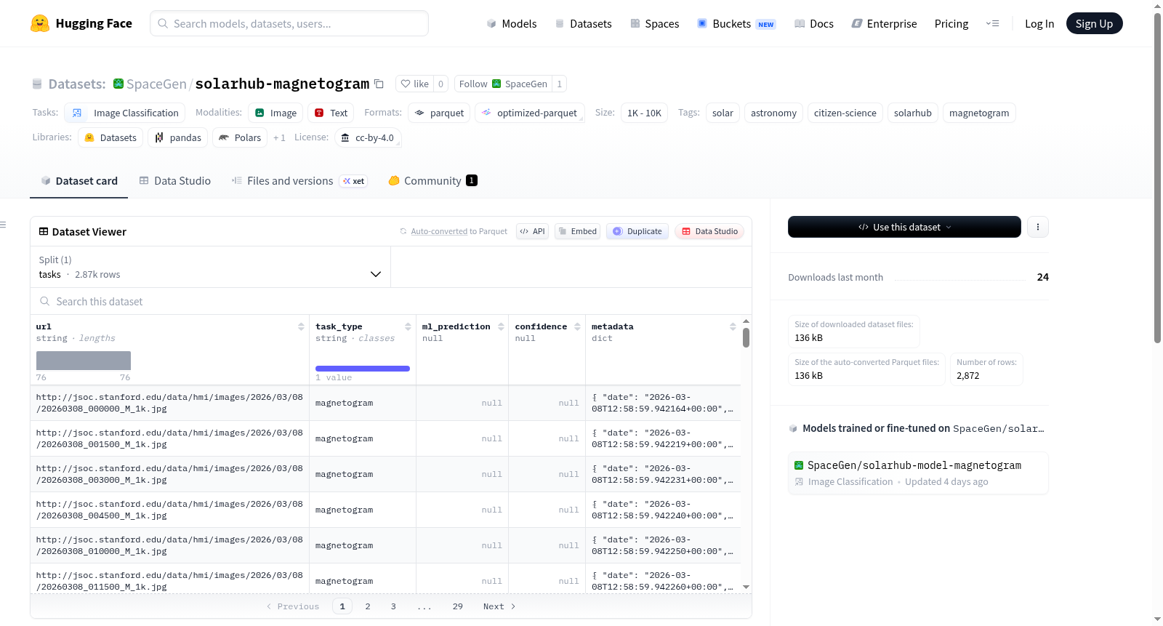Image resolution: width=1163 pixels, height=626 pixels.
Task: Click the astronomy tag
Action: 773,113
